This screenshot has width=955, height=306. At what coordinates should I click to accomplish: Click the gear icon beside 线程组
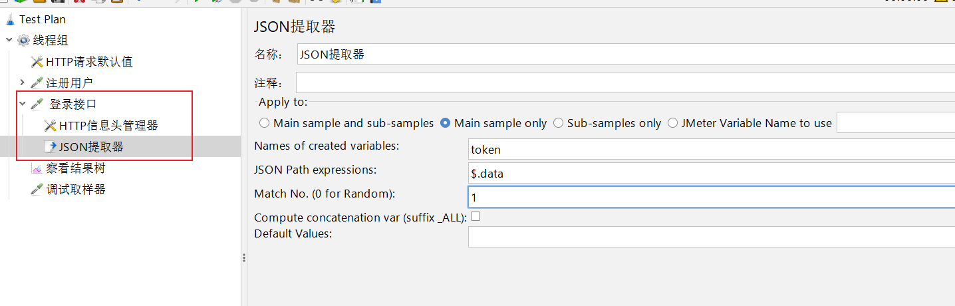(x=24, y=41)
